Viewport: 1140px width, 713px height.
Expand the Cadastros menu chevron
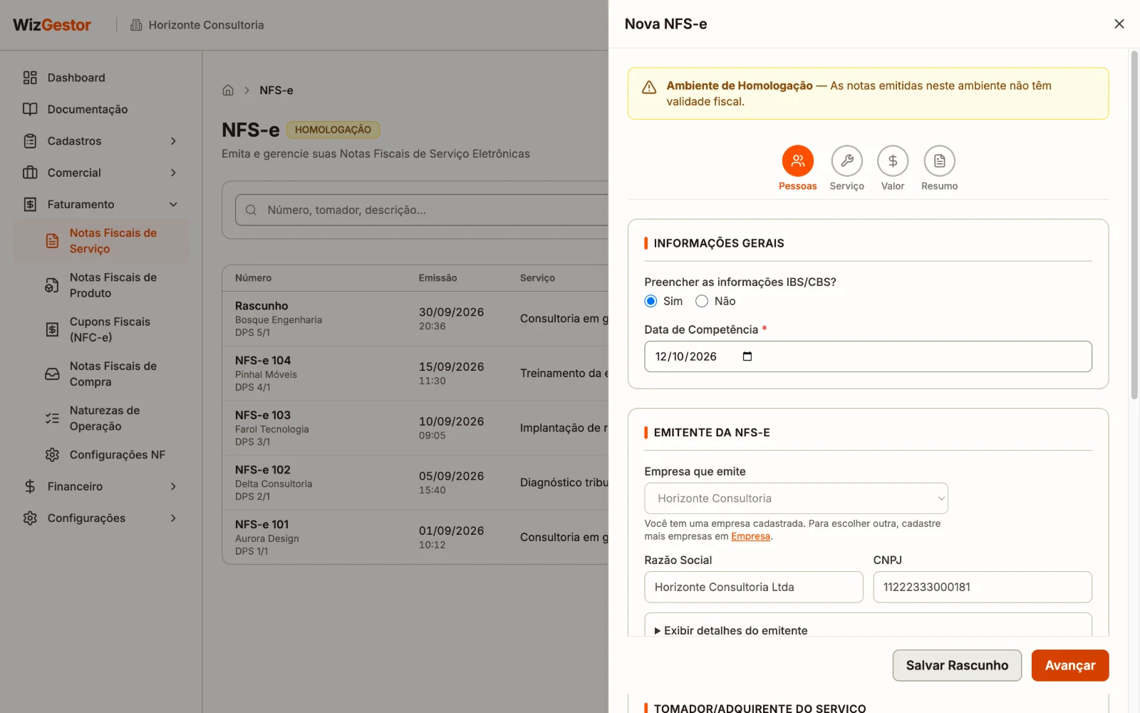click(173, 141)
